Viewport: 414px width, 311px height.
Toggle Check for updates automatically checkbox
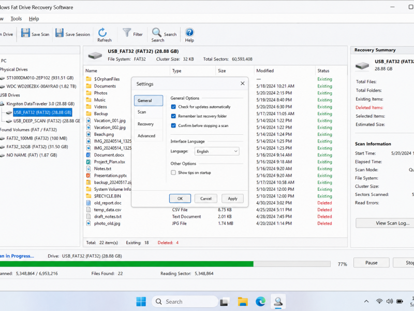[173, 107]
